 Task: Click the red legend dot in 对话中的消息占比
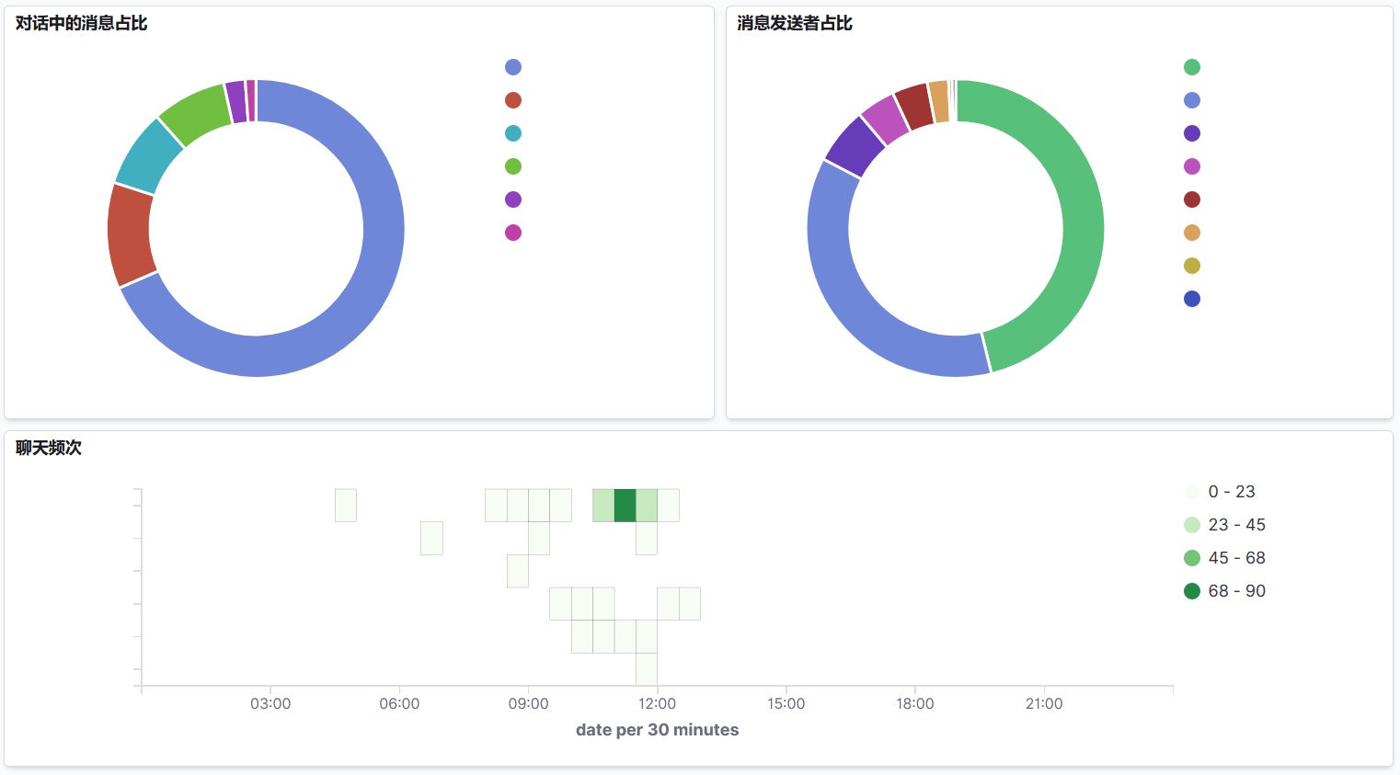coord(513,100)
